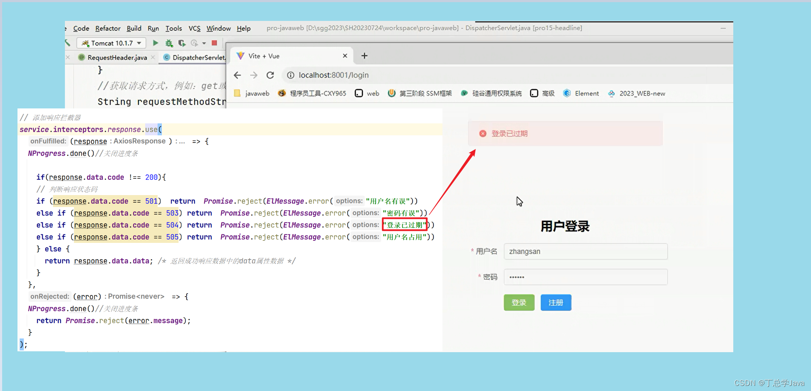Open the Tomcat 10.1.7 run configuration dropdown

(x=139, y=43)
